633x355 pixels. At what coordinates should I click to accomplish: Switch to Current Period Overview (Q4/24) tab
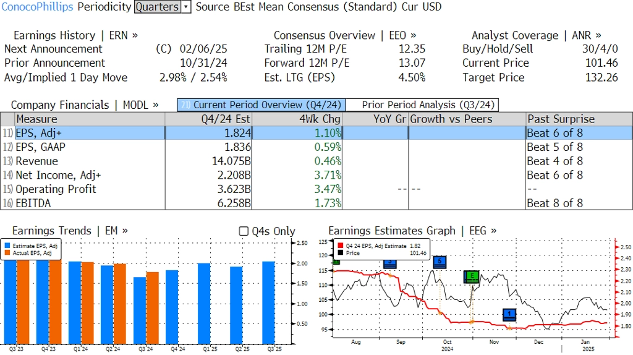(261, 105)
